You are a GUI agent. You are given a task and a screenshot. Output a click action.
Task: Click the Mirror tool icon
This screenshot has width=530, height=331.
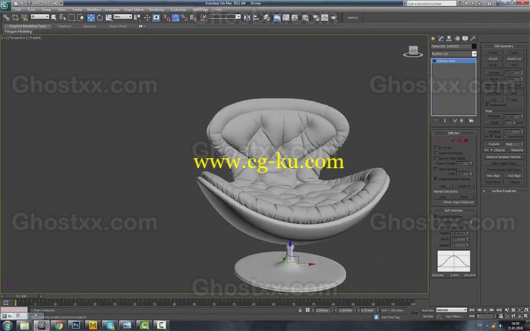[247, 18]
